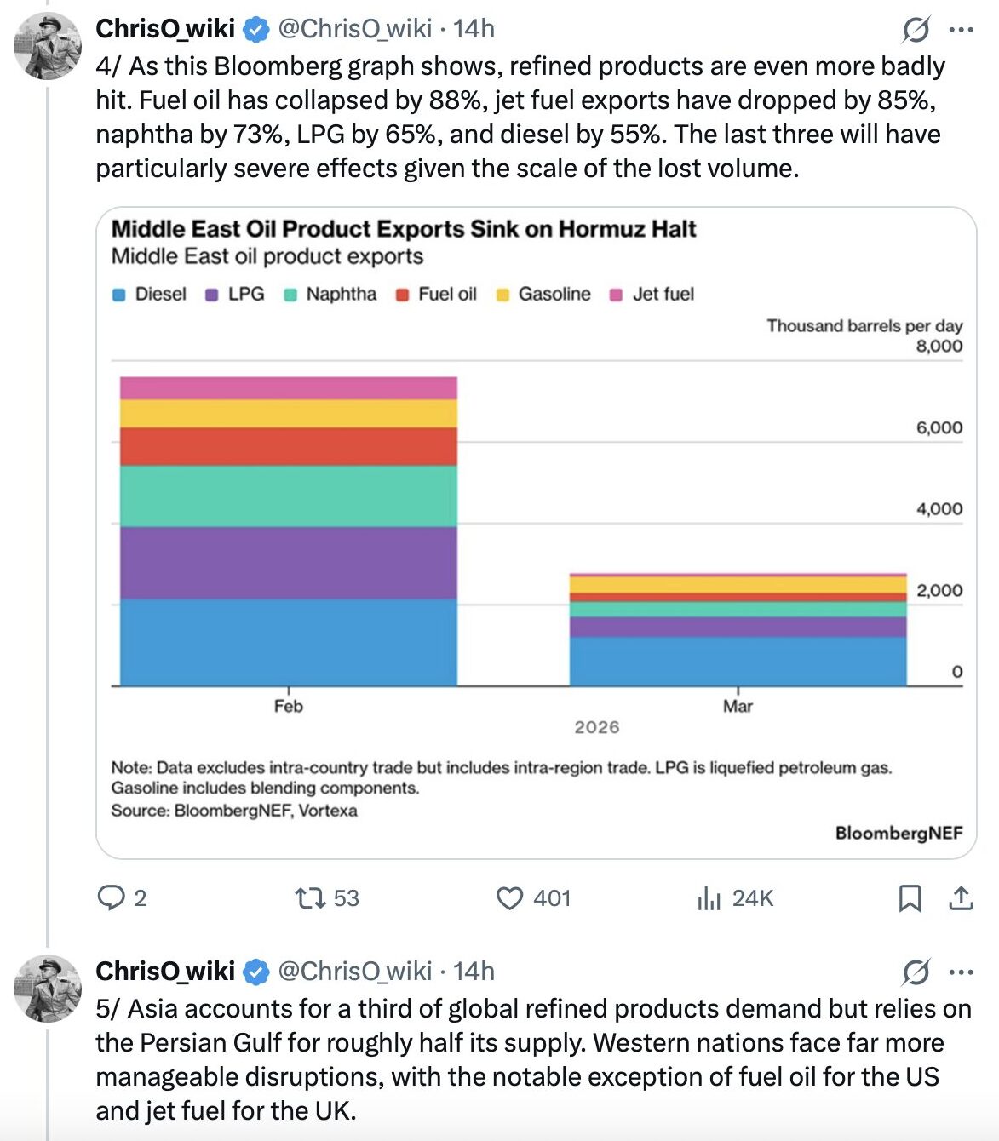Click @ChrisO_wiki handle on tweet 5

(355, 971)
